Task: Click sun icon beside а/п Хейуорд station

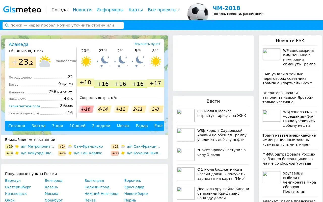Action: (x=17, y=153)
